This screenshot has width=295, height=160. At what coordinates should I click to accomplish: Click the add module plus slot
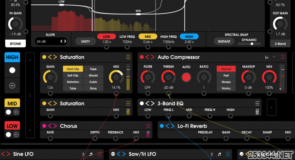tap(271, 108)
